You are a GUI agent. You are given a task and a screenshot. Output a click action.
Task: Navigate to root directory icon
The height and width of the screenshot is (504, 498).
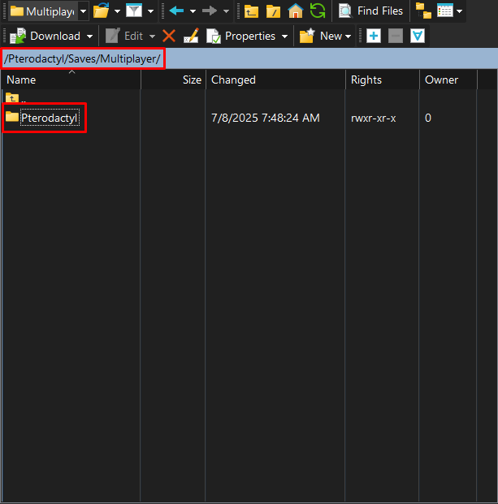point(274,11)
